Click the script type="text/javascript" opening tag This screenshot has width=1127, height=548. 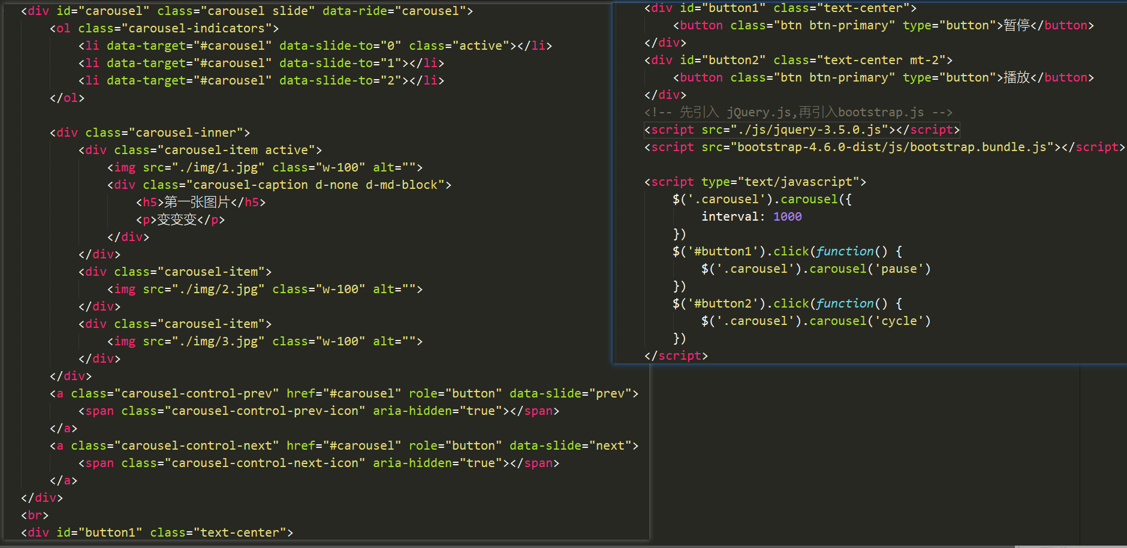(x=755, y=182)
